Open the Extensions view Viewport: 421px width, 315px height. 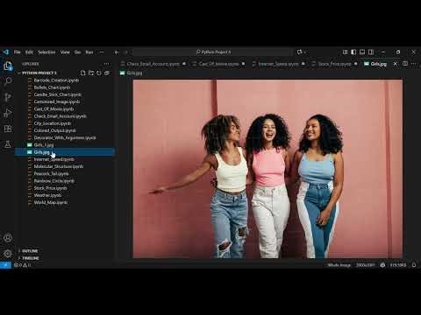pyautogui.click(x=8, y=129)
